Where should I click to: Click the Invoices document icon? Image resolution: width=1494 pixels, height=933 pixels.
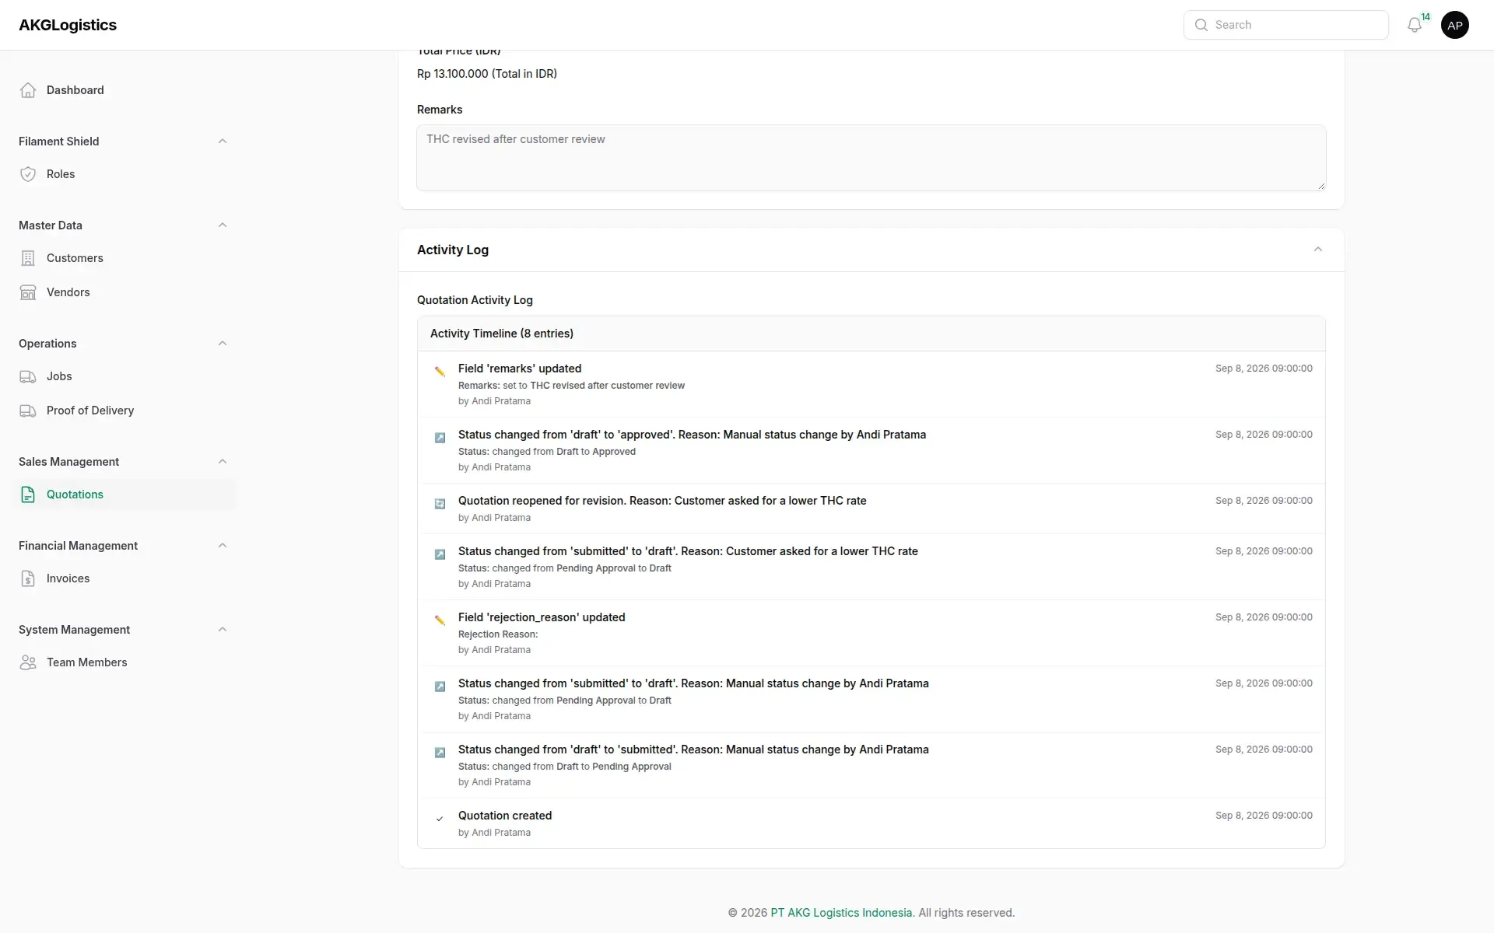[28, 578]
